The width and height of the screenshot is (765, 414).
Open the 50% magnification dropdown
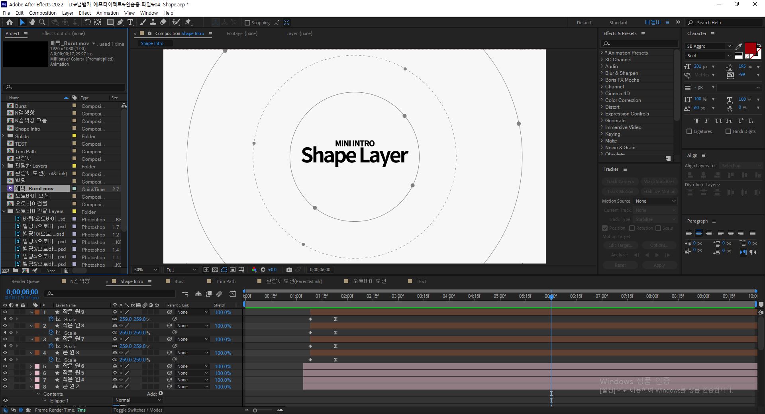145,269
